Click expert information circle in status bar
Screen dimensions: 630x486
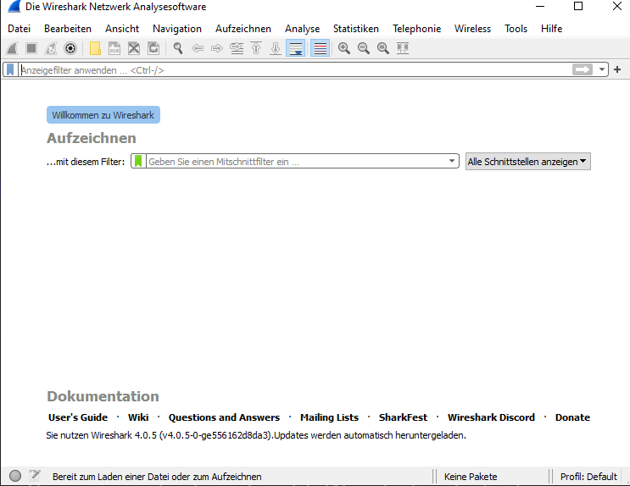pos(15,476)
